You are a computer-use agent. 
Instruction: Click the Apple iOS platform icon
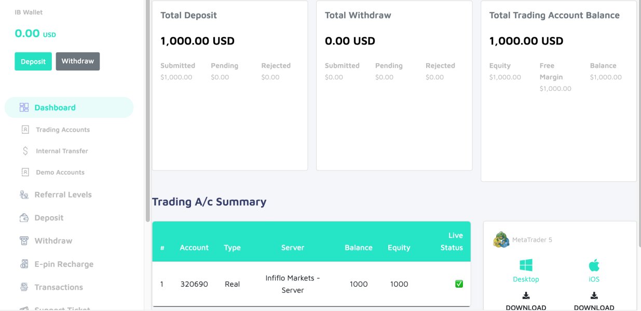594,266
